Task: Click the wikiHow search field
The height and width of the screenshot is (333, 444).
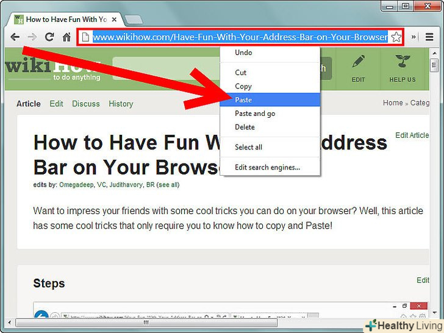Action: [167, 68]
